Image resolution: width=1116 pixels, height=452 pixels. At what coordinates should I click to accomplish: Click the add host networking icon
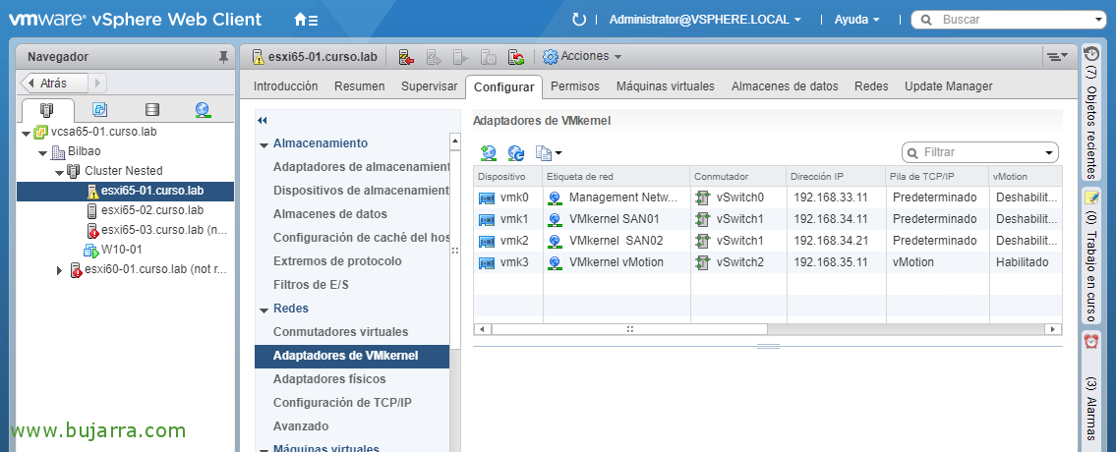[x=489, y=152]
